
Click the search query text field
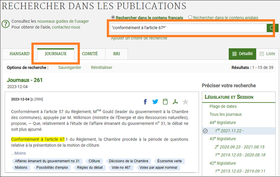tap(188, 28)
